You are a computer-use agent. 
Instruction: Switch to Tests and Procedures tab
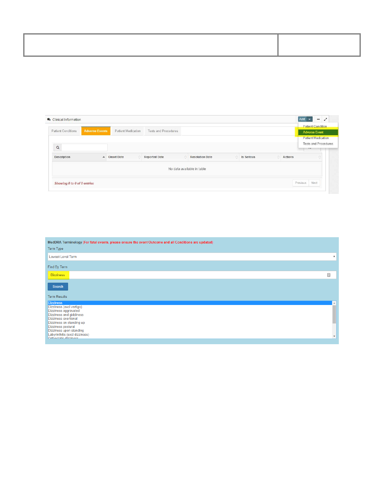pyautogui.click(x=163, y=131)
